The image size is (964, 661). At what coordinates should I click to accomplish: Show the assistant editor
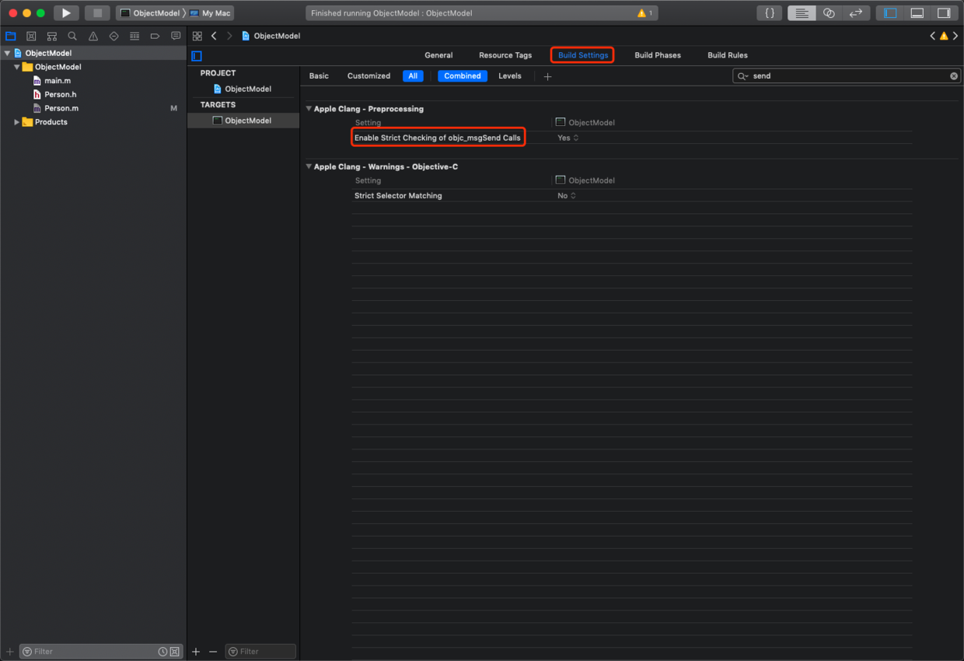point(829,13)
